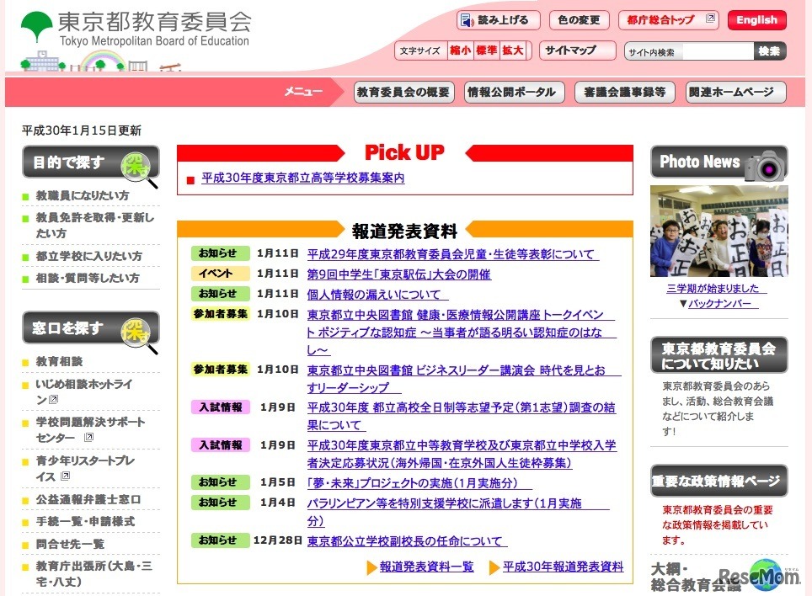
Task: Click the サイト内検索 search input field
Action: click(718, 51)
